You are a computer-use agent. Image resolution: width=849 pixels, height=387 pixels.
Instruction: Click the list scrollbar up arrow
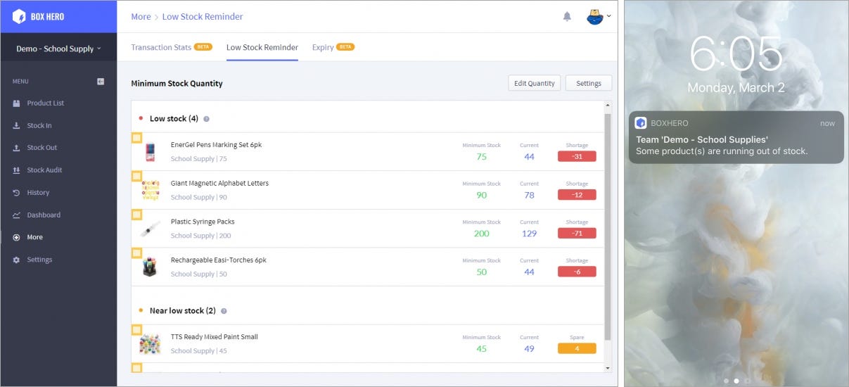(x=608, y=106)
